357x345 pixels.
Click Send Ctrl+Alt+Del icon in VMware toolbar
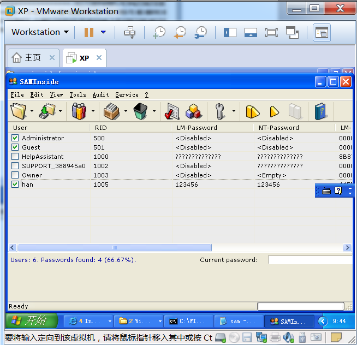129,32
